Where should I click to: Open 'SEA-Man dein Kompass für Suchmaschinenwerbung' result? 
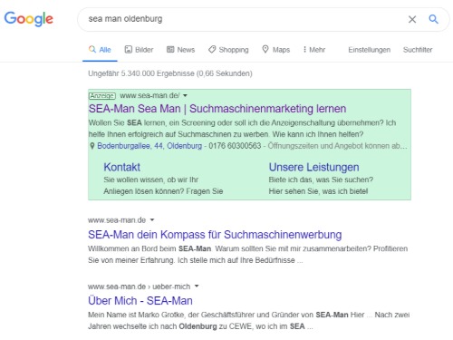[215, 235]
